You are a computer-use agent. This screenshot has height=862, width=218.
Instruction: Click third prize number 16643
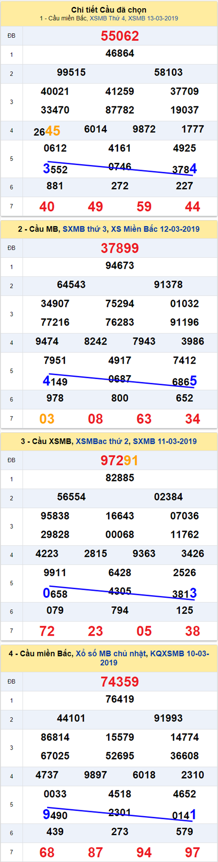pos(120,516)
